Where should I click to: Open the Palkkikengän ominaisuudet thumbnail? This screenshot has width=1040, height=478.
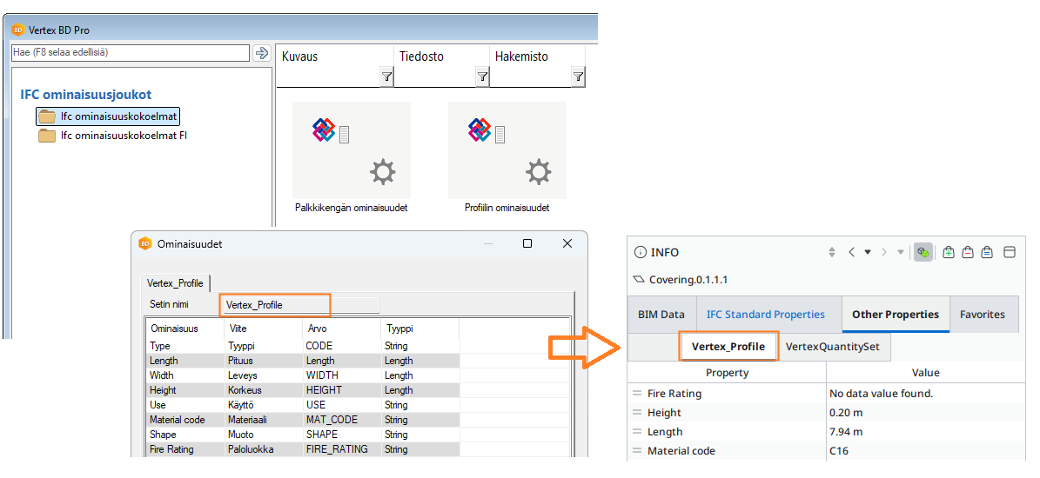(x=351, y=150)
